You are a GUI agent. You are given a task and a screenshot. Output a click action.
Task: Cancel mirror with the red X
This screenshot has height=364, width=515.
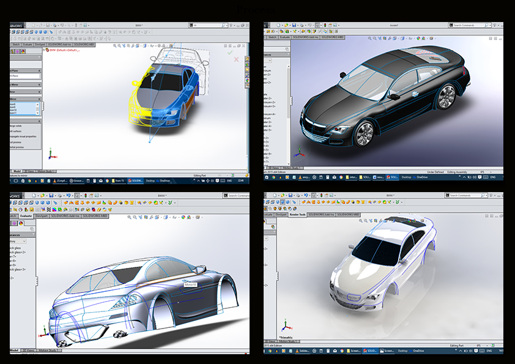(236, 59)
